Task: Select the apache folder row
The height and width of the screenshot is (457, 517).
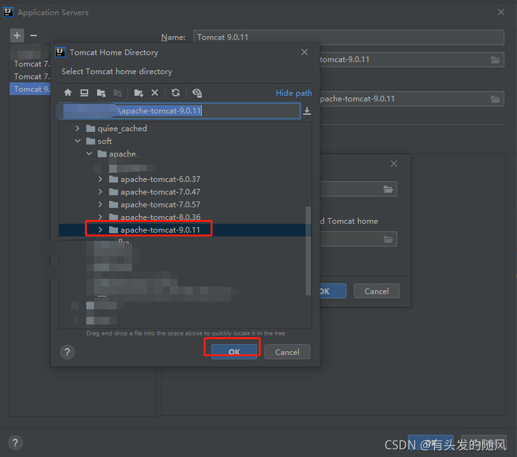Action: [185, 153]
